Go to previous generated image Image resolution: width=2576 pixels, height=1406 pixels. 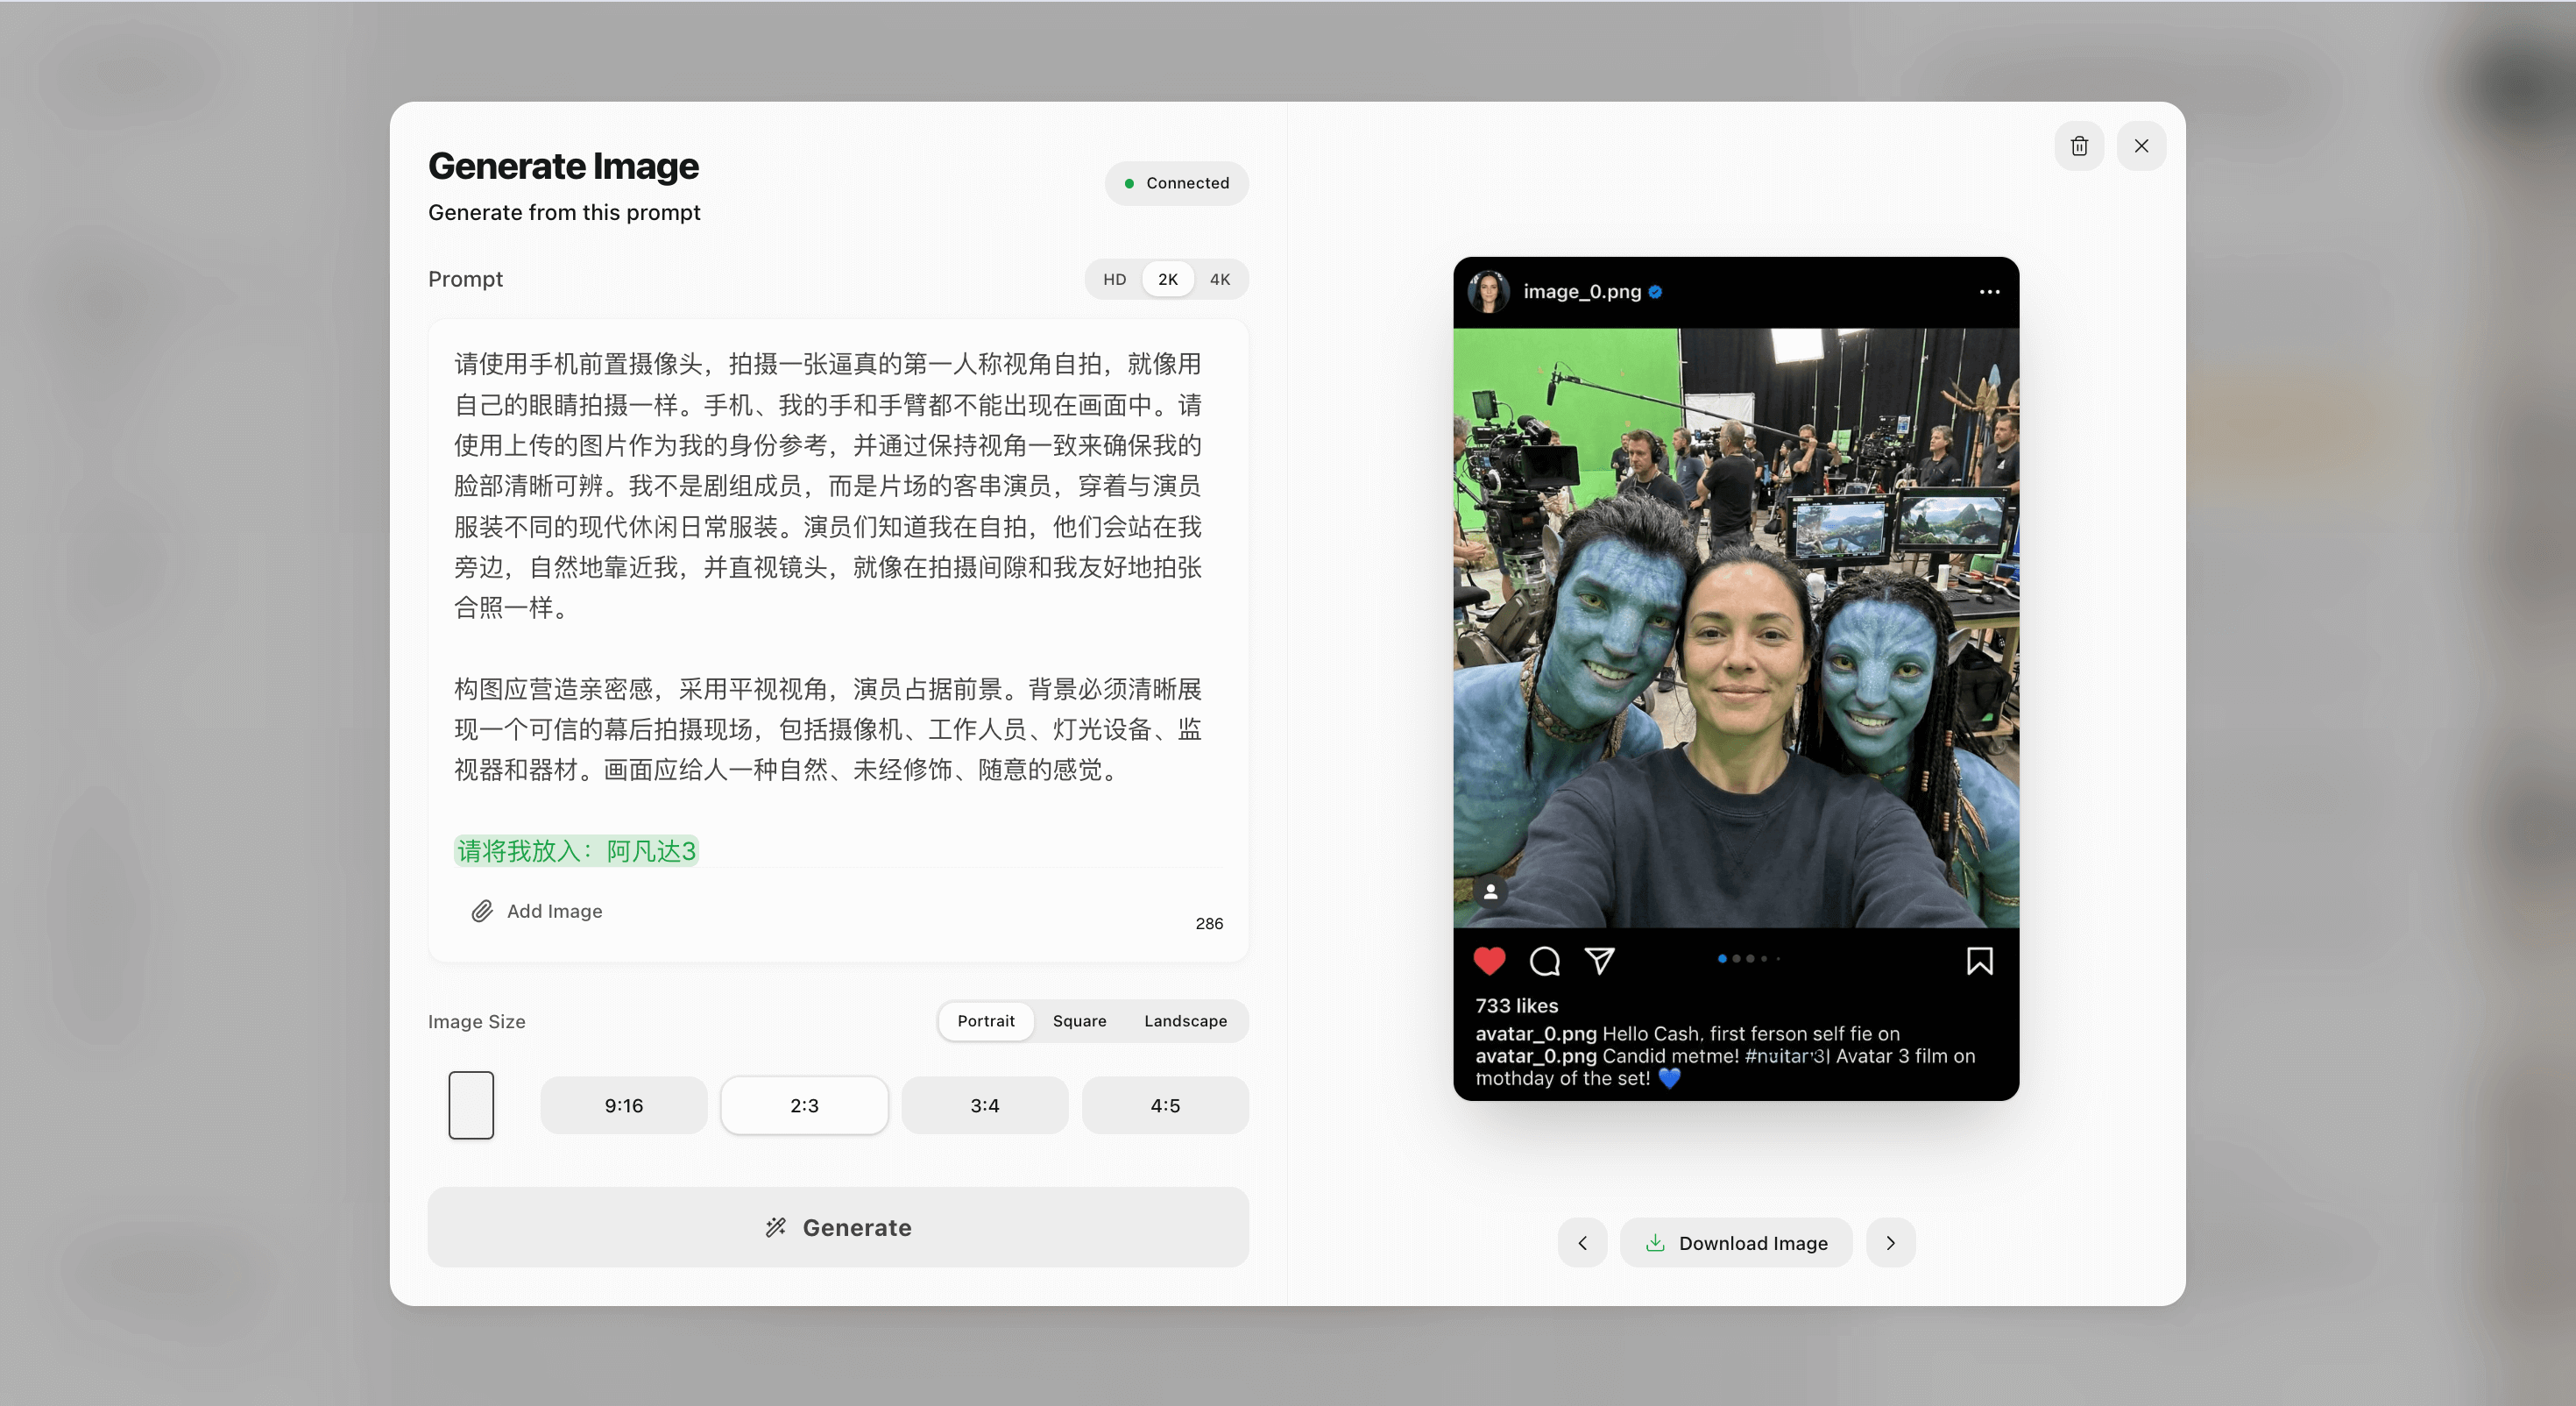pyautogui.click(x=1582, y=1243)
